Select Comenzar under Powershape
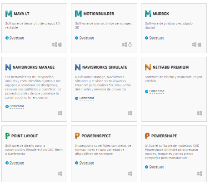The image size is (210, 184). pyautogui.click(x=157, y=167)
